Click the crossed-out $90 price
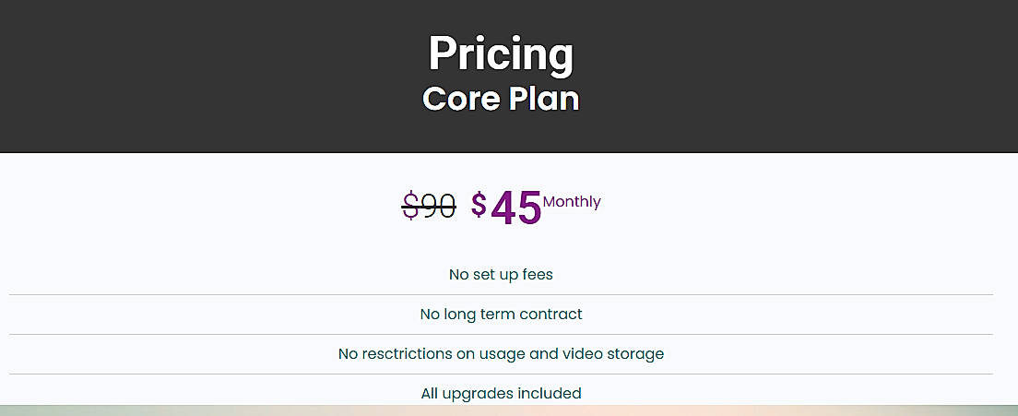 pos(429,206)
